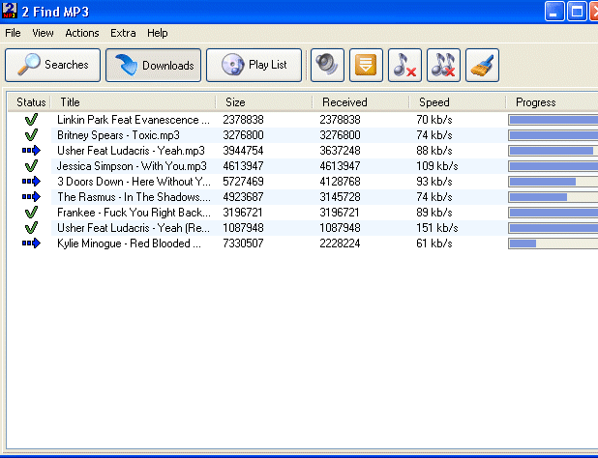Click size value 5727469
The height and width of the screenshot is (458, 598).
[x=243, y=182]
